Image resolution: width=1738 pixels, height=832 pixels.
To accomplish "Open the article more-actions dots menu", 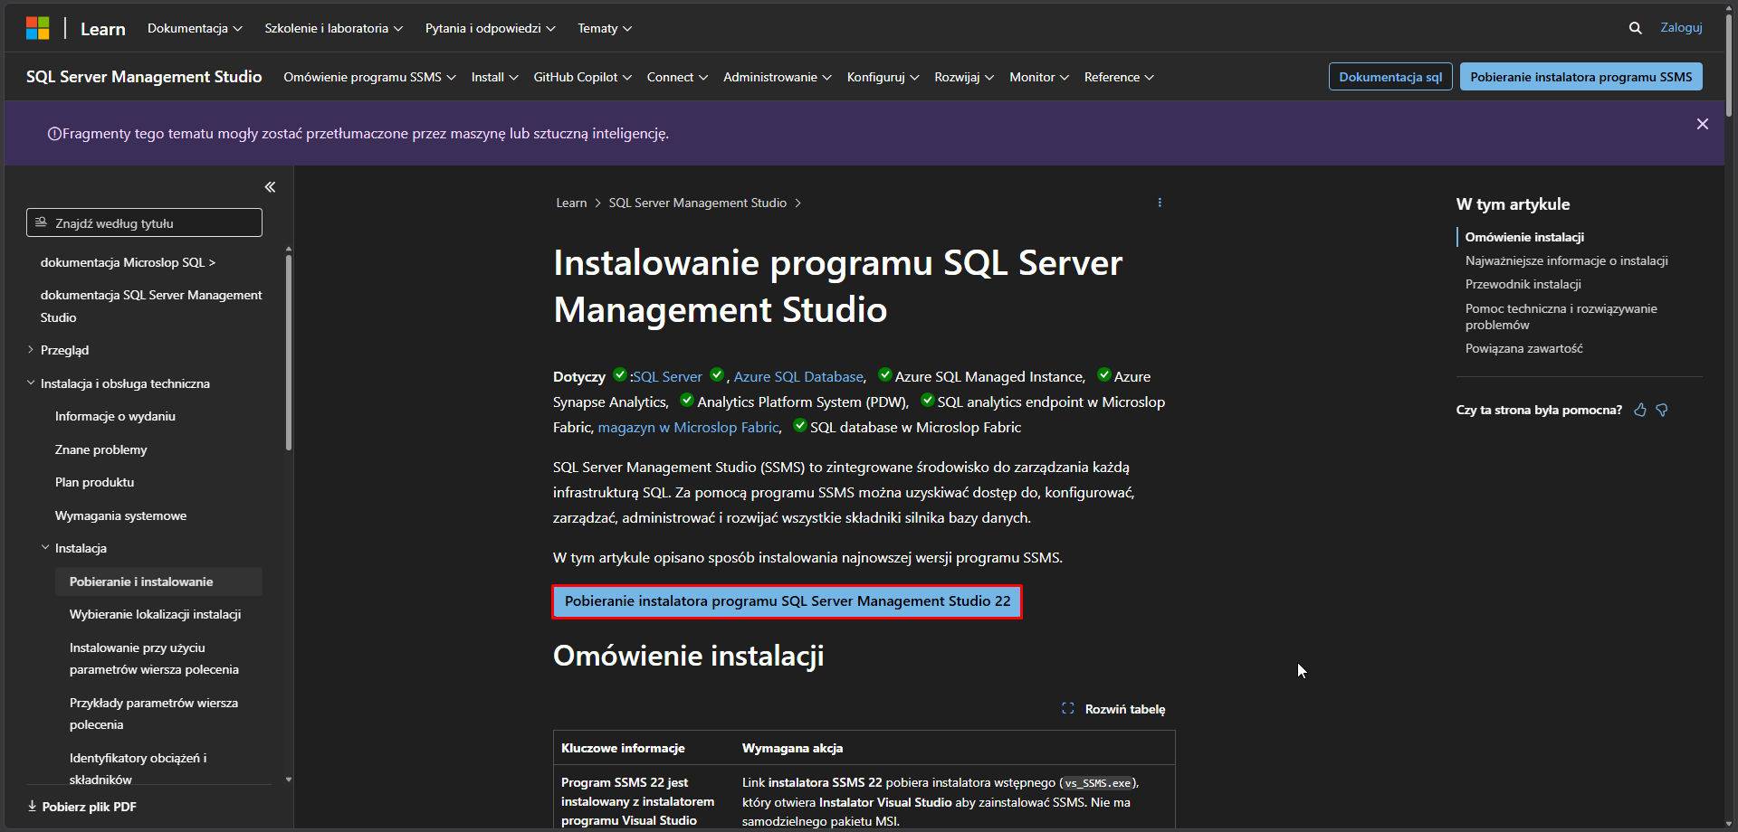I will tap(1160, 203).
